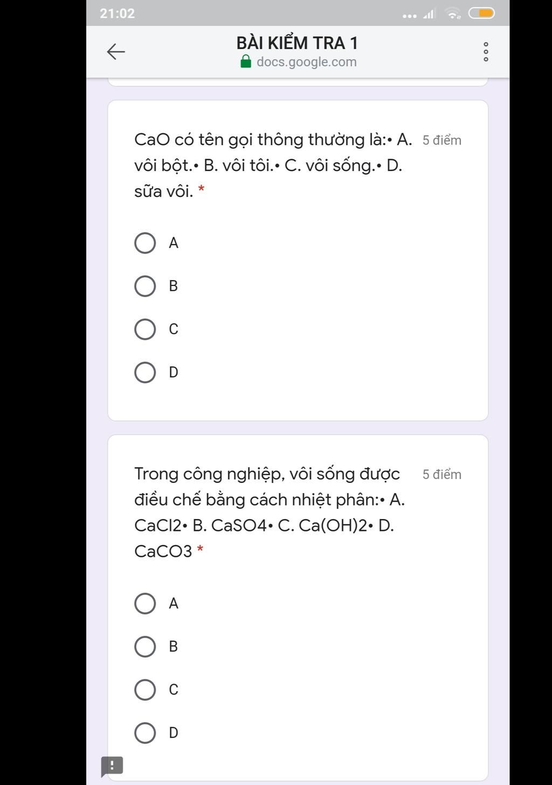Image resolution: width=552 pixels, height=785 pixels.
Task: Tap the green secure lock icon
Action: pos(246,62)
